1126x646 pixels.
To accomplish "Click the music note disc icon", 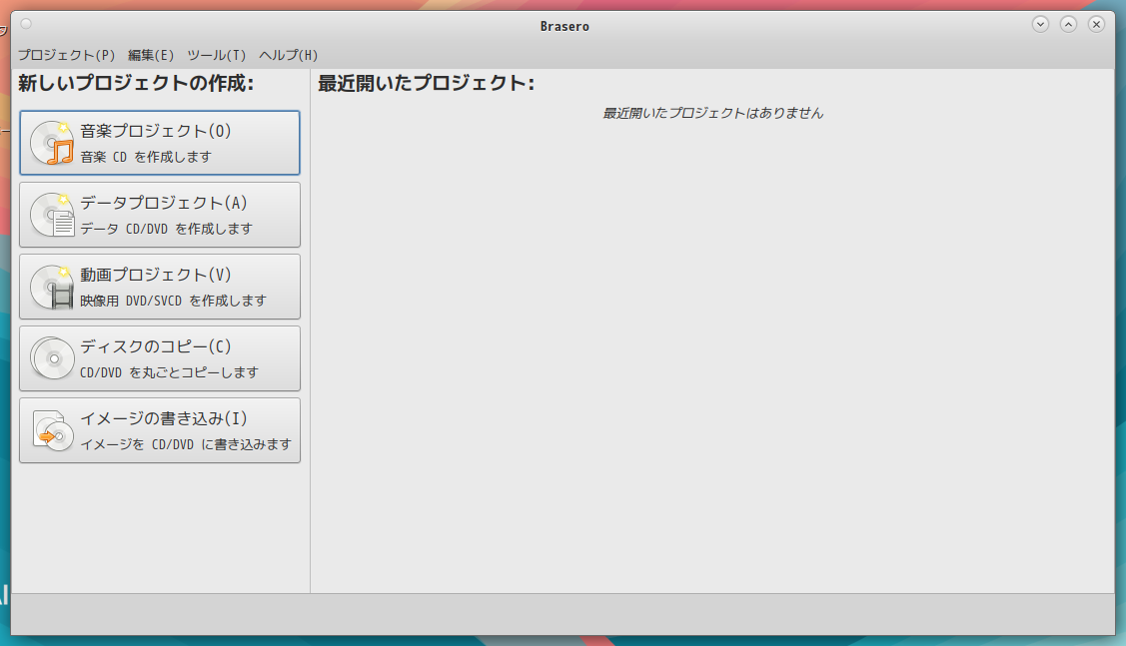I will [52, 143].
